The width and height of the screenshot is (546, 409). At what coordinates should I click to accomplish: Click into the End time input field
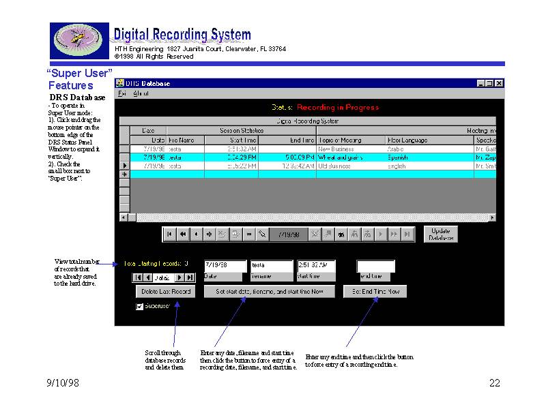tap(375, 265)
